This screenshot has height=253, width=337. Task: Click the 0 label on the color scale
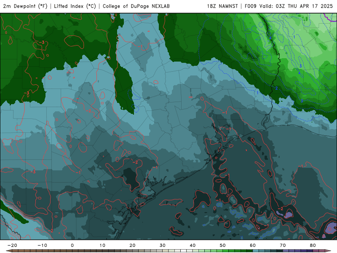72,245
